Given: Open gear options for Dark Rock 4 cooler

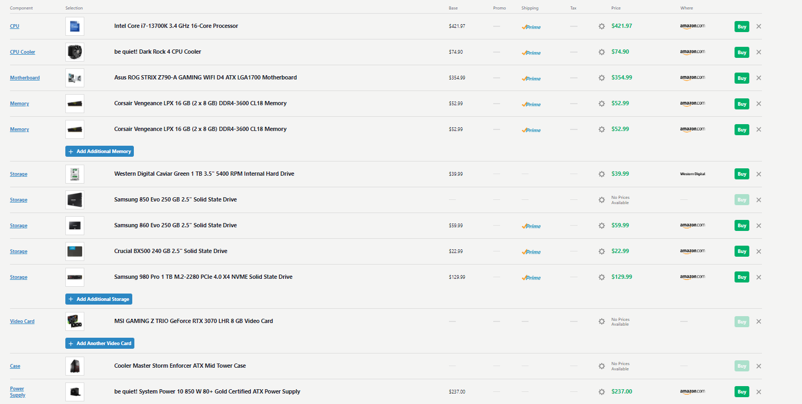Looking at the screenshot, I should (x=602, y=52).
